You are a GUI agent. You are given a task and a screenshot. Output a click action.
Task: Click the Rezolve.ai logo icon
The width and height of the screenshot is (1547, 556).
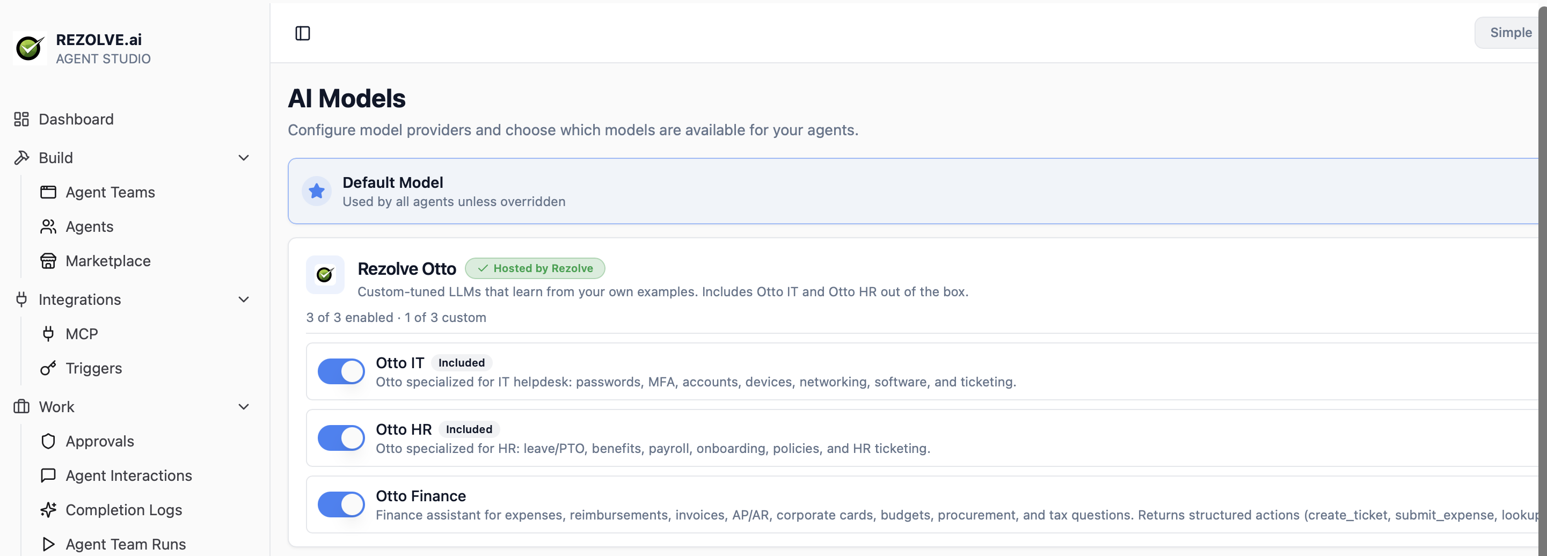[x=30, y=48]
